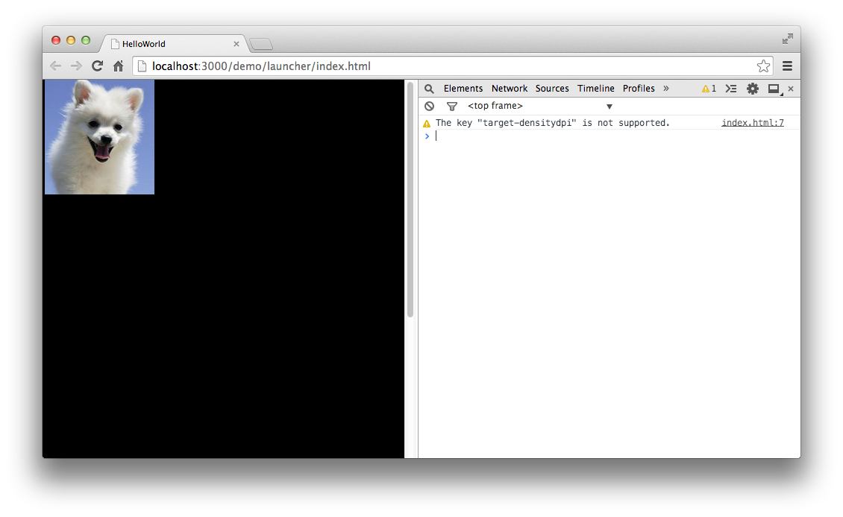Click the DevTools search magnifier icon
This screenshot has height=517, width=843.
429,89
